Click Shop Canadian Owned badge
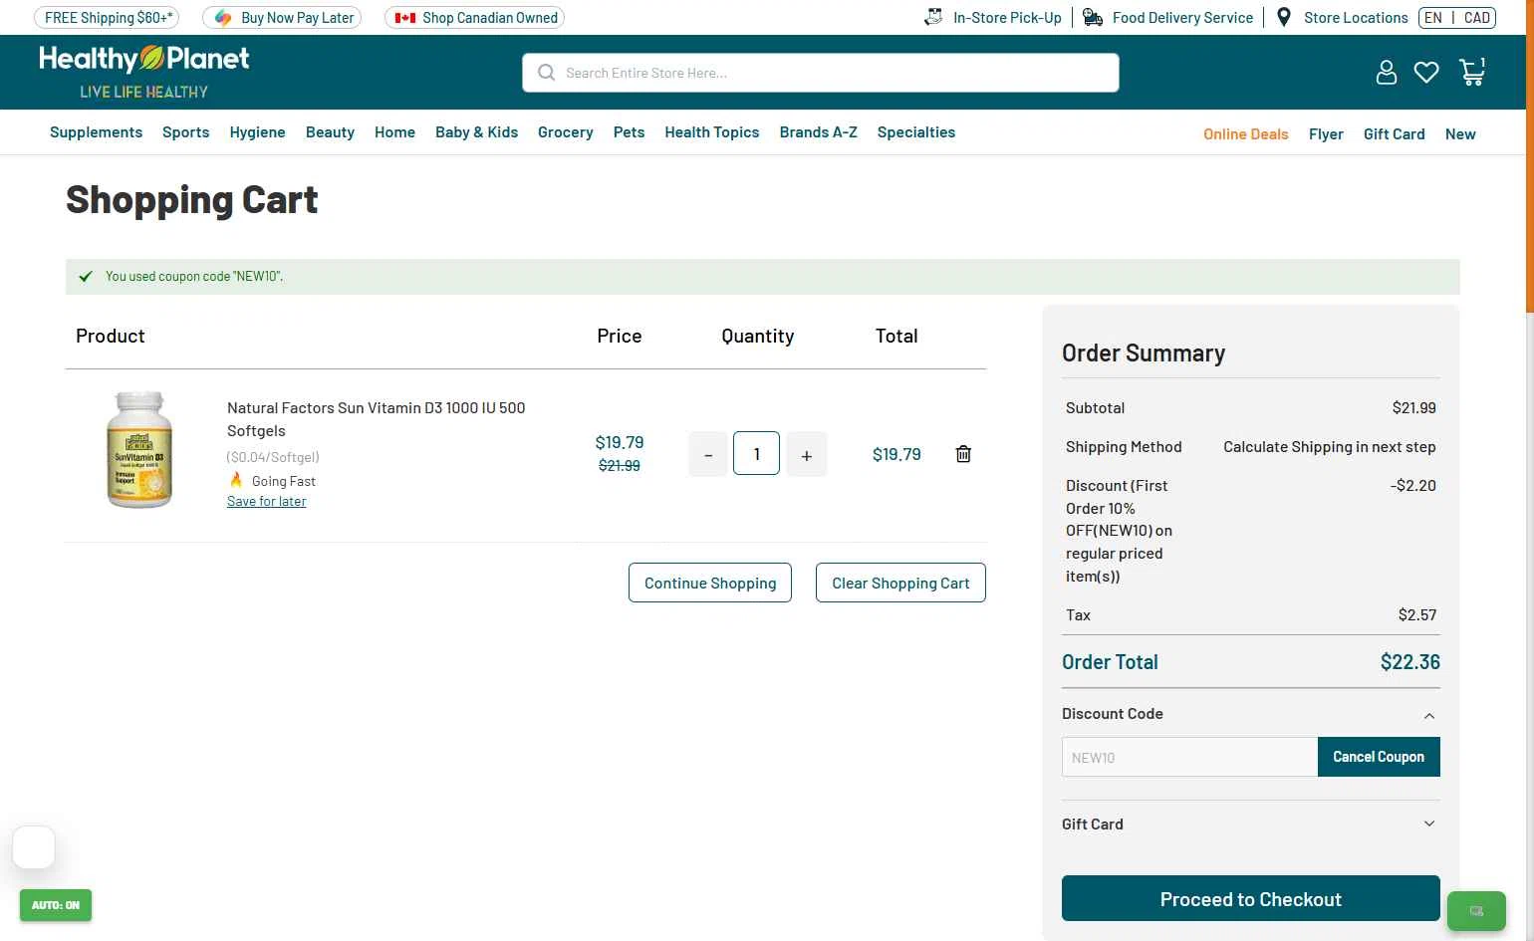The width and height of the screenshot is (1534, 941). point(474,17)
